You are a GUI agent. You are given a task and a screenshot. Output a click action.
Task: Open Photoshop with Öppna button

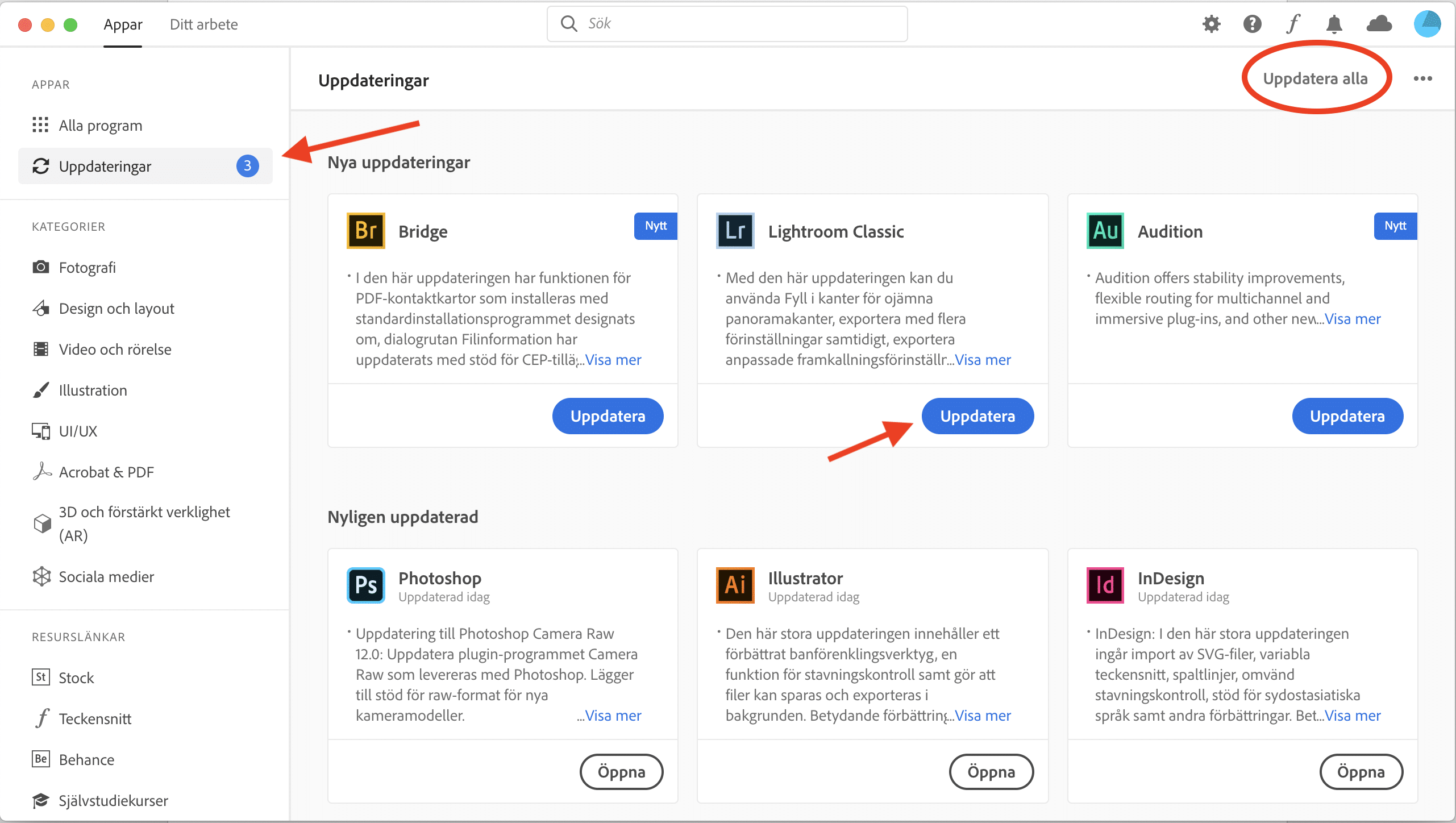coord(621,772)
